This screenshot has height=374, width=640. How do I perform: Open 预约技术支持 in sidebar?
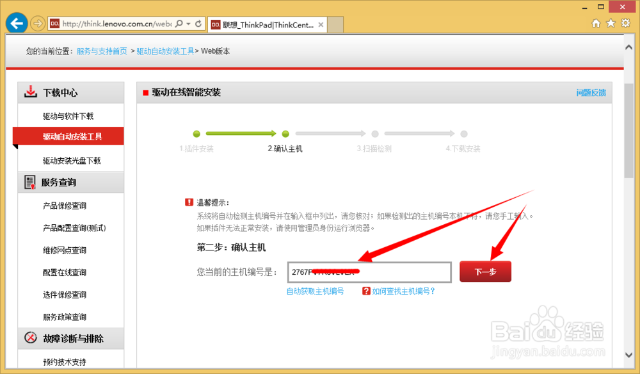65,362
